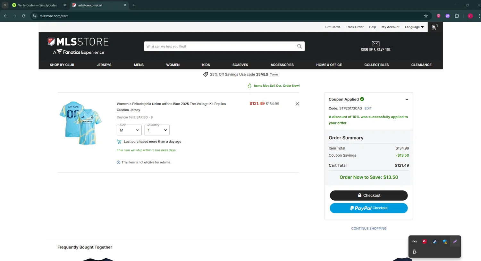Collapse the Coupon Applied section
481x261 pixels.
click(407, 100)
